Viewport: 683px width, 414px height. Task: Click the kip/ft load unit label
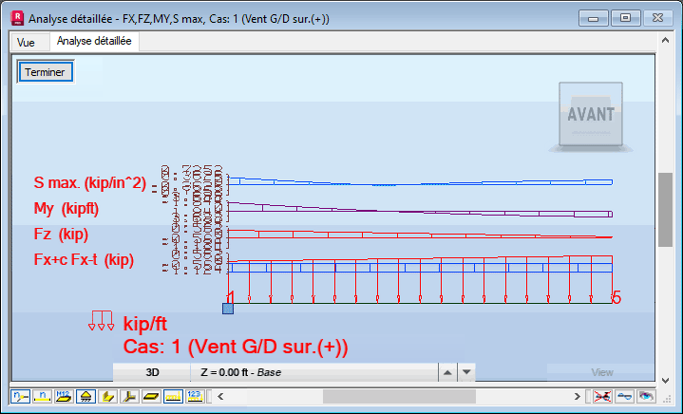pyautogui.click(x=145, y=324)
